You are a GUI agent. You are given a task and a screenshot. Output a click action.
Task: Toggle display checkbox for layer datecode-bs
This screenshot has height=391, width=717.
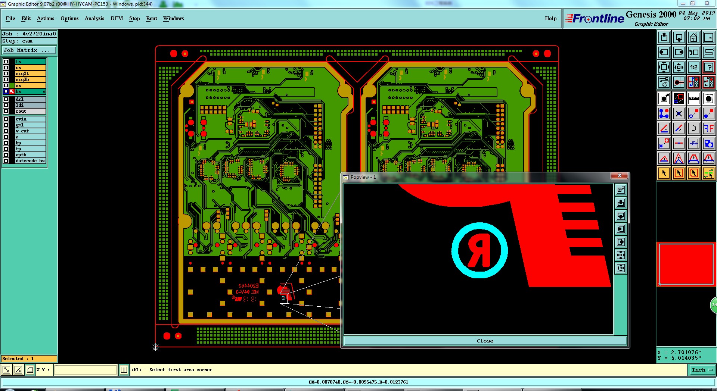tap(6, 161)
